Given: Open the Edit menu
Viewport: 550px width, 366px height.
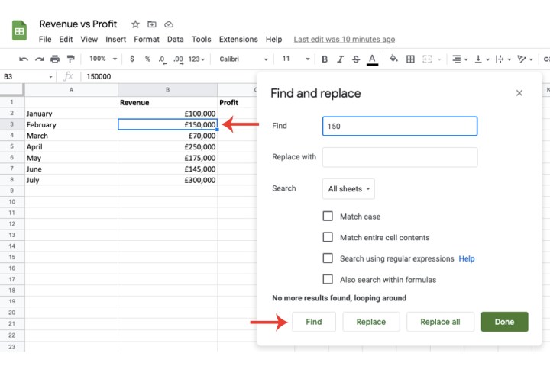Looking at the screenshot, I should (66, 39).
